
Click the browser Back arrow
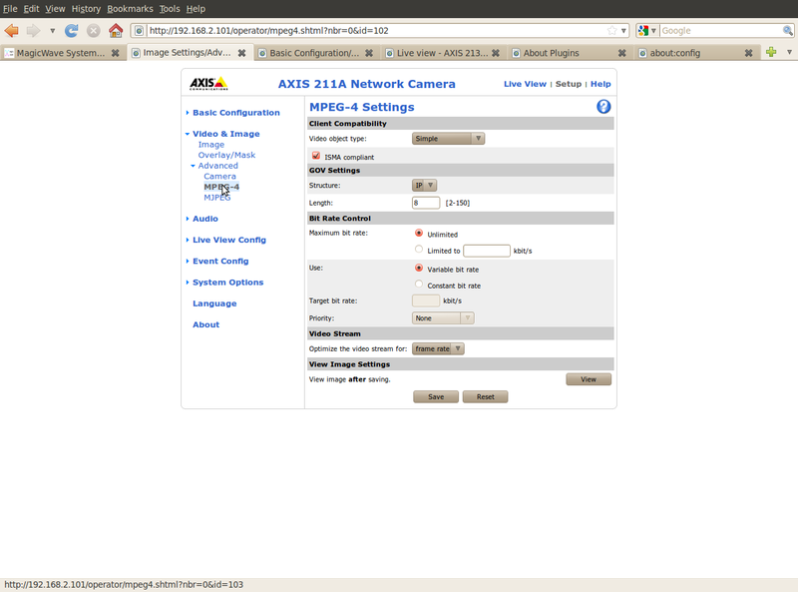click(x=11, y=31)
